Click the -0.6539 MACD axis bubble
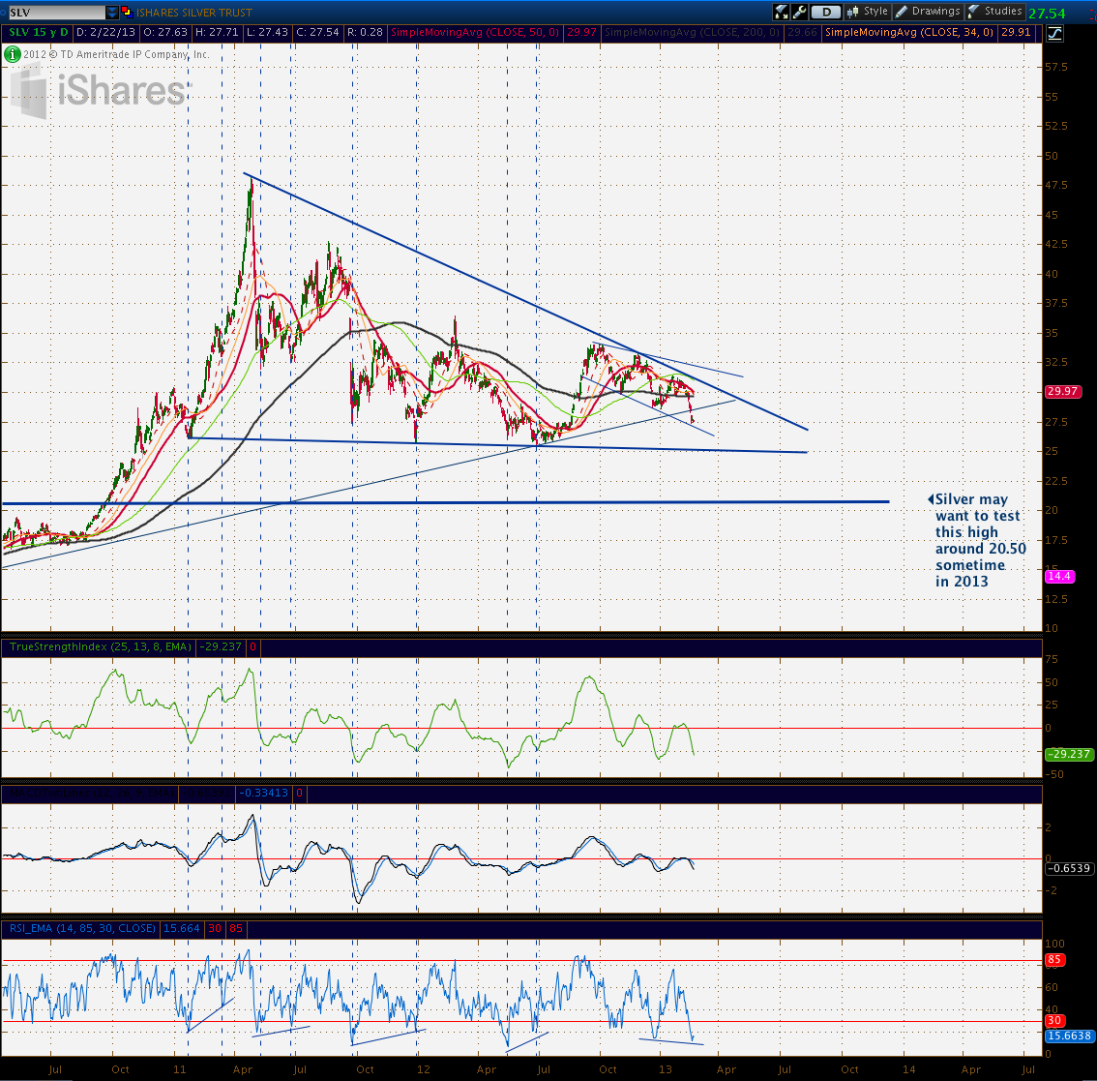The width and height of the screenshot is (1097, 1081). (1068, 868)
